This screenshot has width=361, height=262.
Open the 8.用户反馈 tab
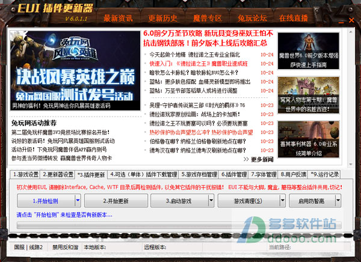coord(293,175)
